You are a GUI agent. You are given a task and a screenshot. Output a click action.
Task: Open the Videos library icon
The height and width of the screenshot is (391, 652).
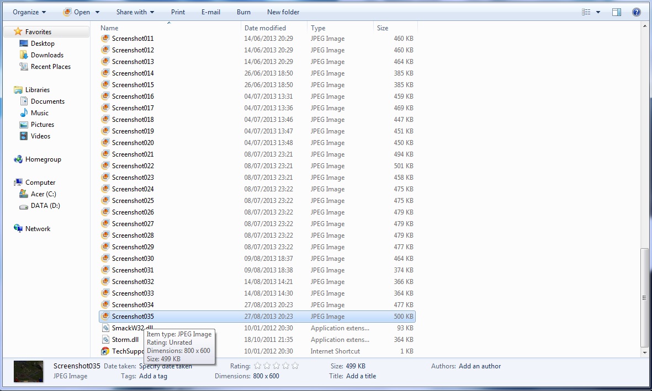(x=24, y=136)
